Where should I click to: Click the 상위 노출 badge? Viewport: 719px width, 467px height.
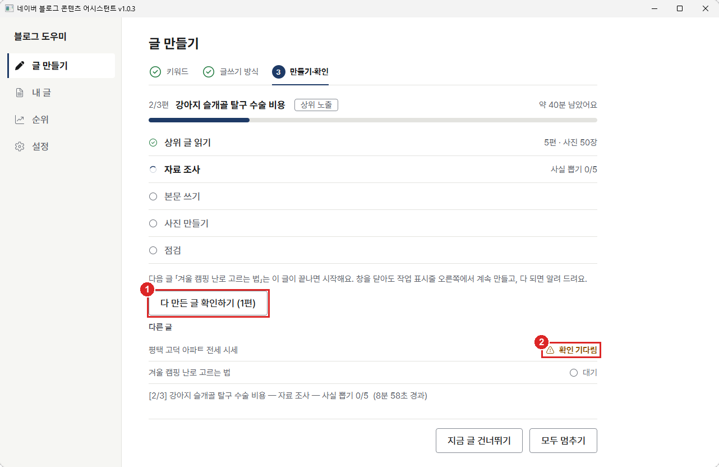click(316, 105)
